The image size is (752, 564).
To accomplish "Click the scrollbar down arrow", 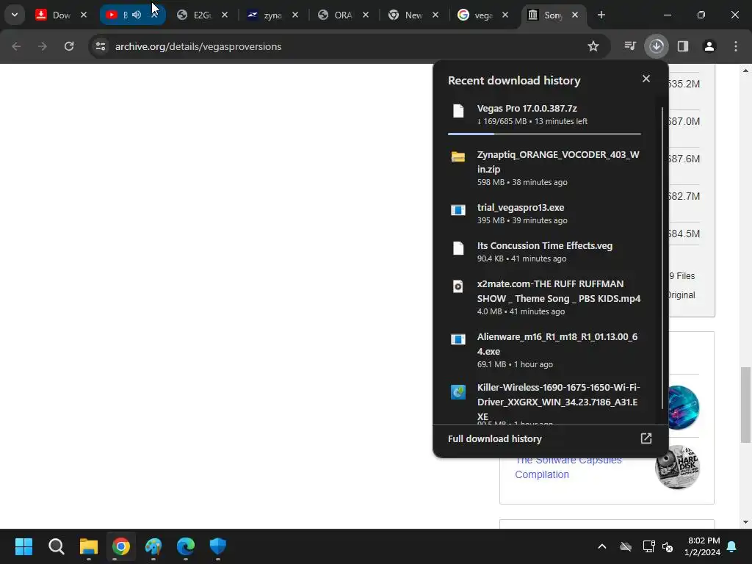I will click(745, 522).
